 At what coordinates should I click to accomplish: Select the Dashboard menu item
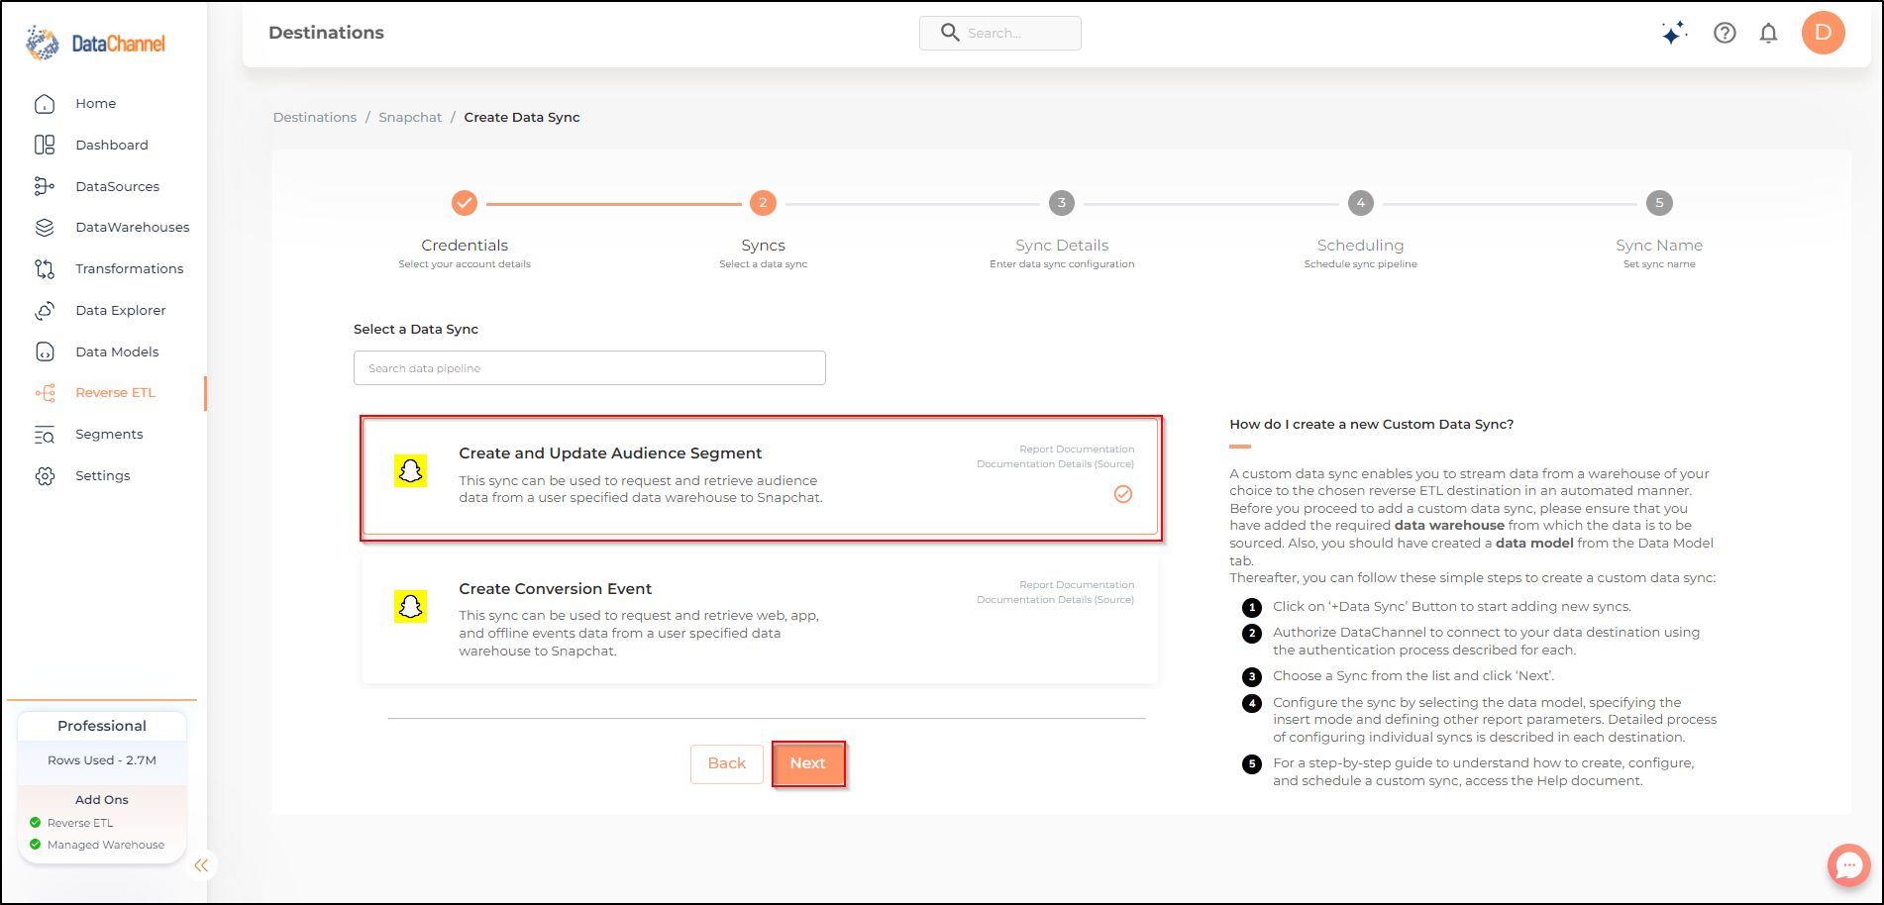point(112,145)
